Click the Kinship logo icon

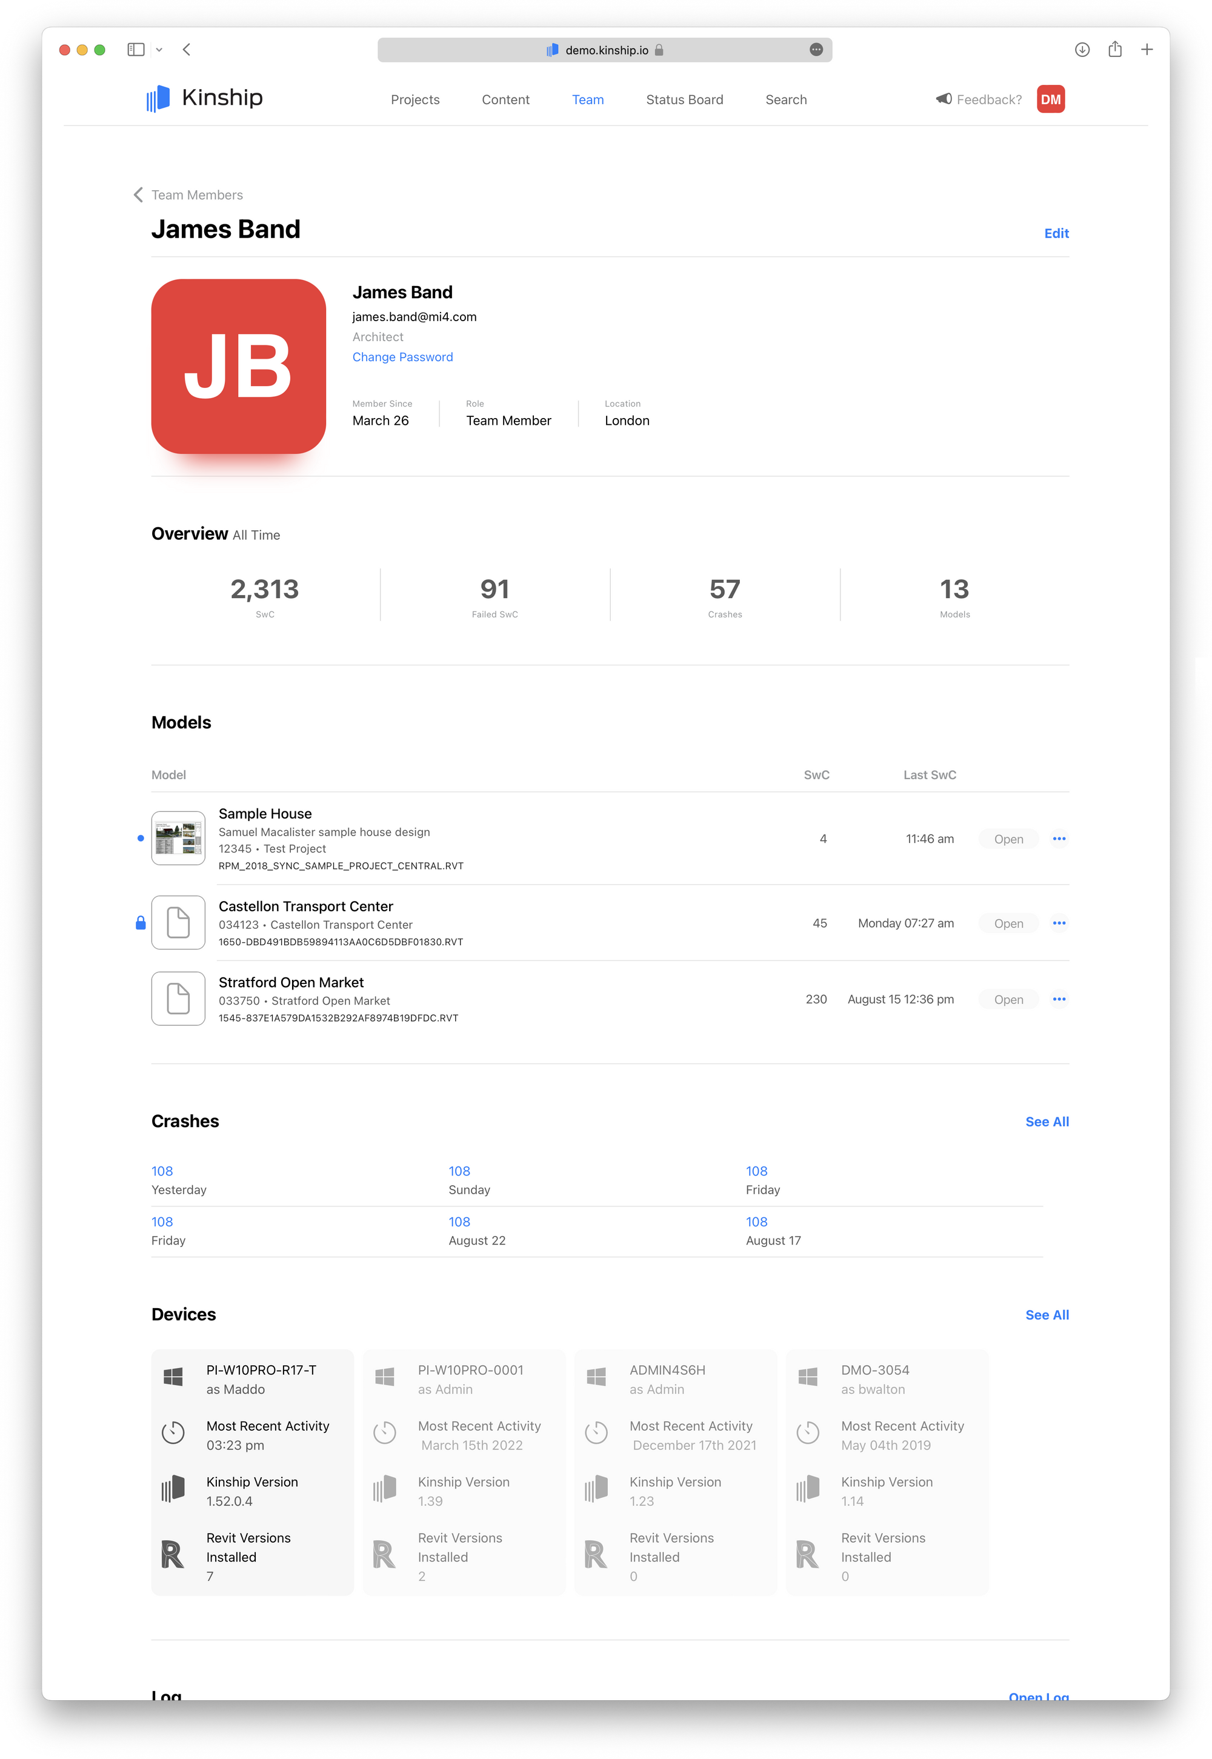(156, 99)
